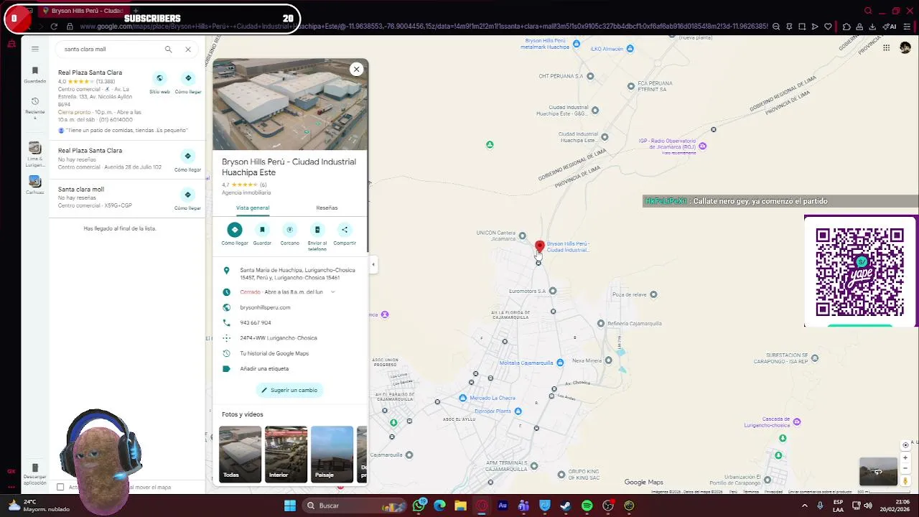The width and height of the screenshot is (919, 517).
Task: Add page to favorites heart icon
Action: point(828,27)
